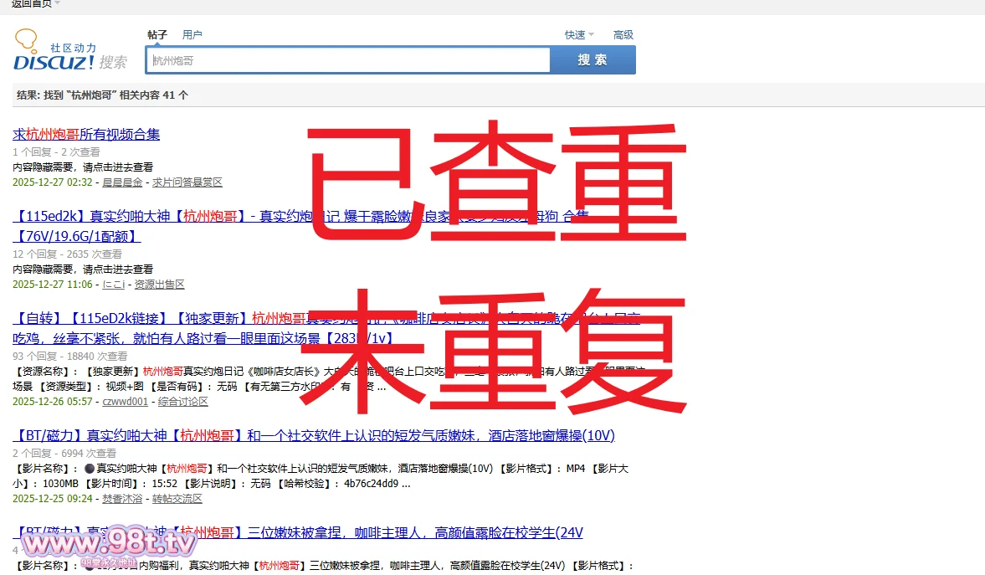
Task: Expand the 快速 search dropdown
Action: (578, 35)
